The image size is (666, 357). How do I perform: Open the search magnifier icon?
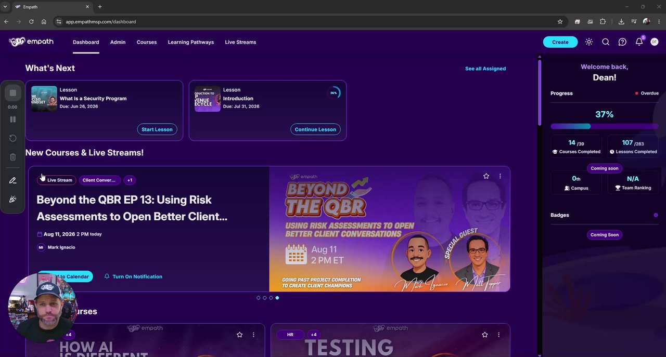606,42
